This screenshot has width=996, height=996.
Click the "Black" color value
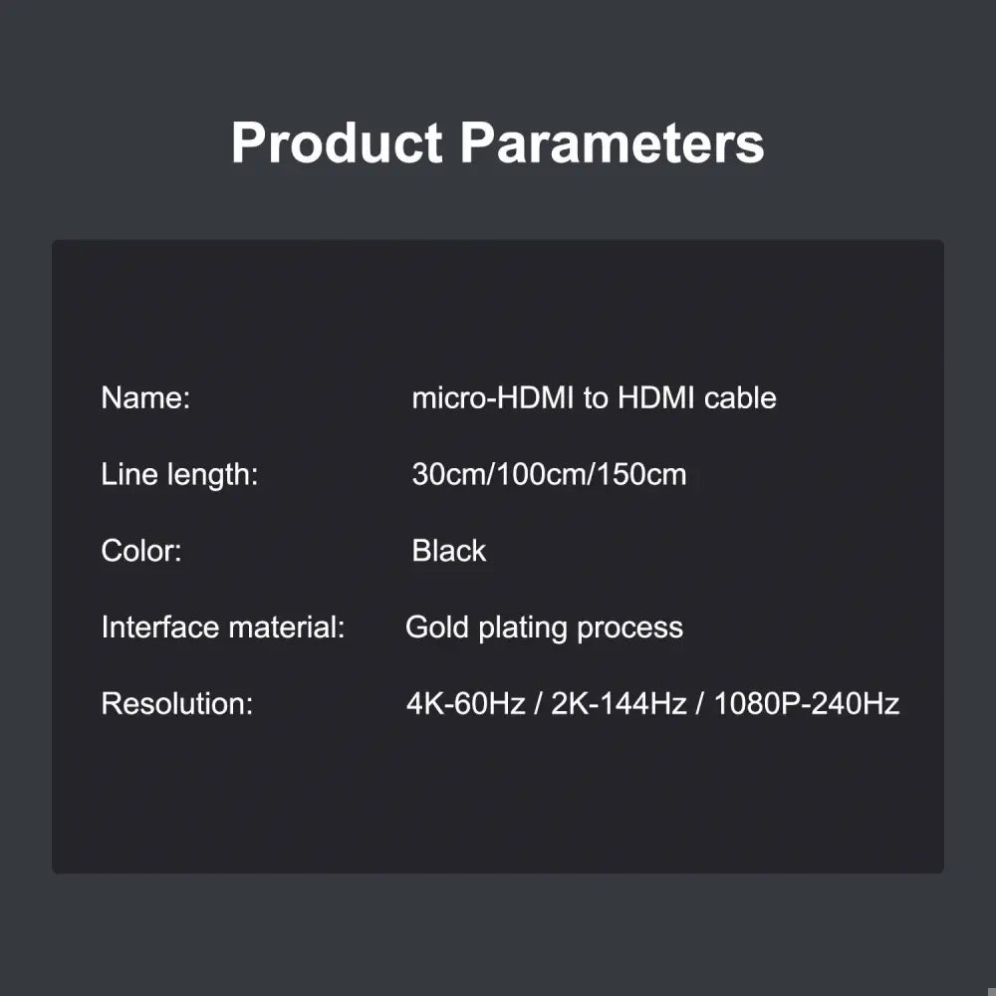tap(449, 551)
